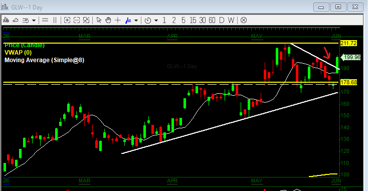Select the vertical line drawing tool
The width and height of the screenshot is (368, 191).
(x=55, y=21)
